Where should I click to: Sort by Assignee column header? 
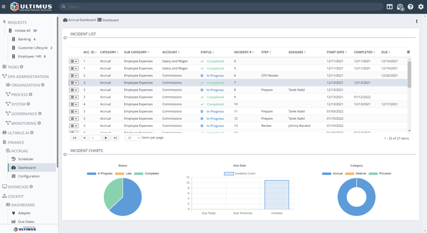click(297, 52)
